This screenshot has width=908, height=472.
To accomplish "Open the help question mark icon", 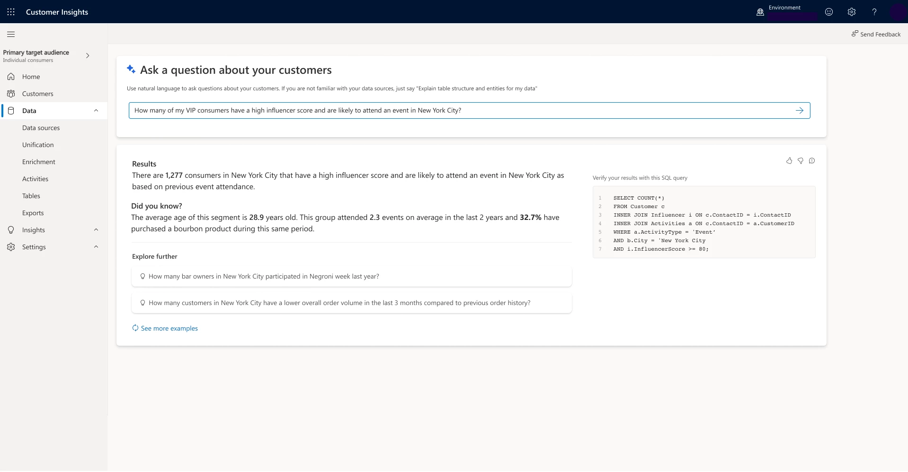I will [874, 12].
